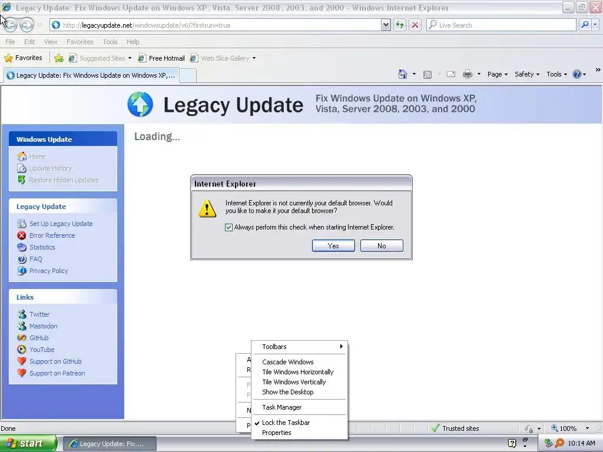Click the Refresh button beside address bar

pyautogui.click(x=400, y=25)
